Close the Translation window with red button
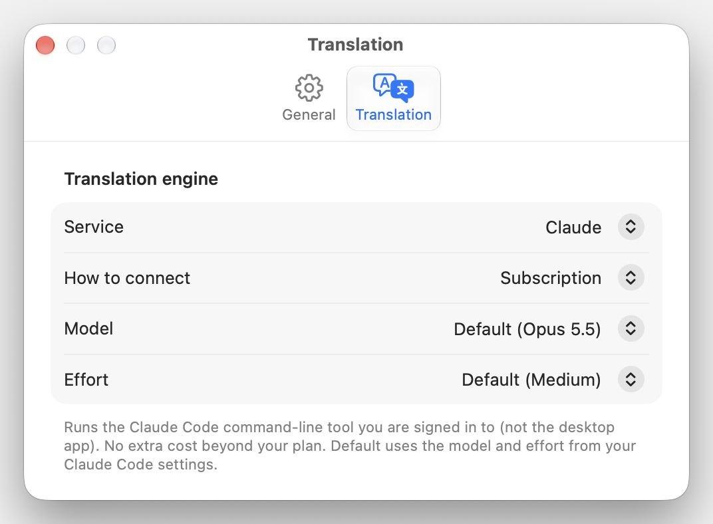Viewport: 713px width, 524px height. click(45, 45)
